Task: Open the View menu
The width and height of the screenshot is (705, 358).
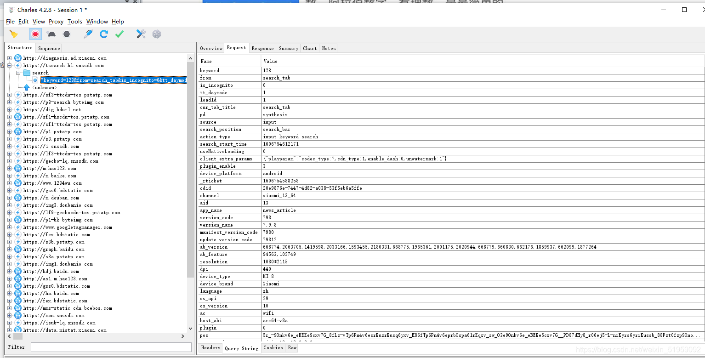Action: click(x=39, y=22)
